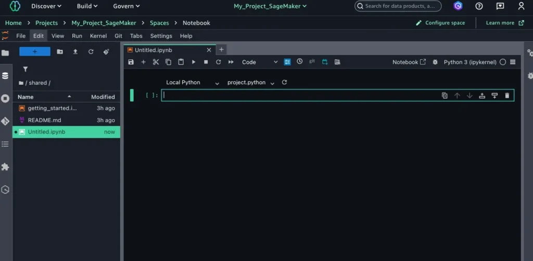The image size is (533, 261).
Task: Open the Git panel in left sidebar
Action: point(5,121)
